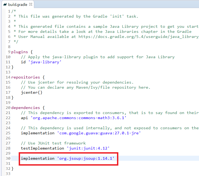
Task: Click the comment 'This dependency is exported to consumers'
Action: (x=110, y=113)
